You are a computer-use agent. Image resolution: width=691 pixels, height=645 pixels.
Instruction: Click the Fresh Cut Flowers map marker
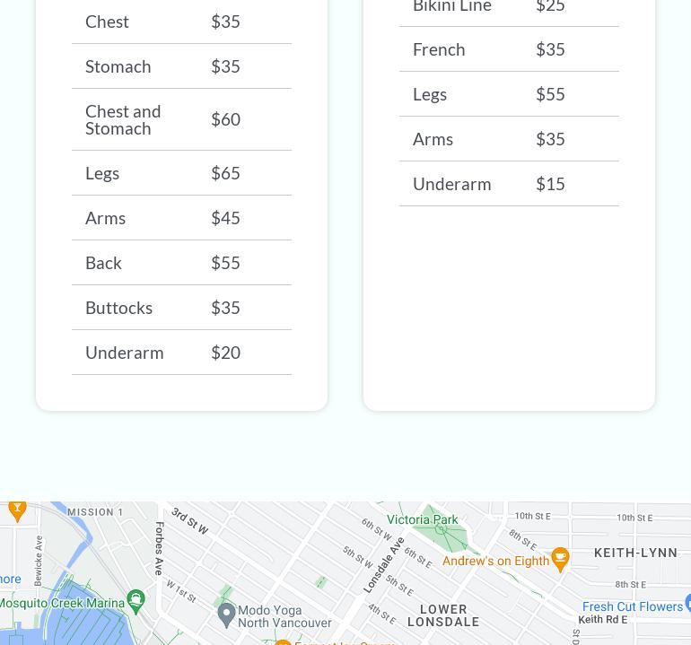[687, 602]
